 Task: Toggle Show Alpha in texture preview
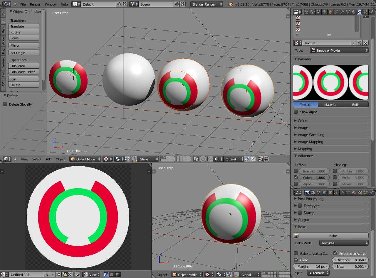coord(296,112)
